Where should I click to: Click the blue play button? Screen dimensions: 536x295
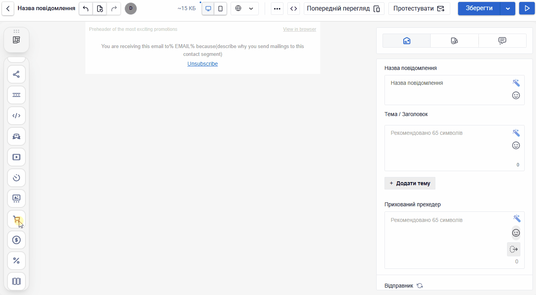(x=527, y=9)
